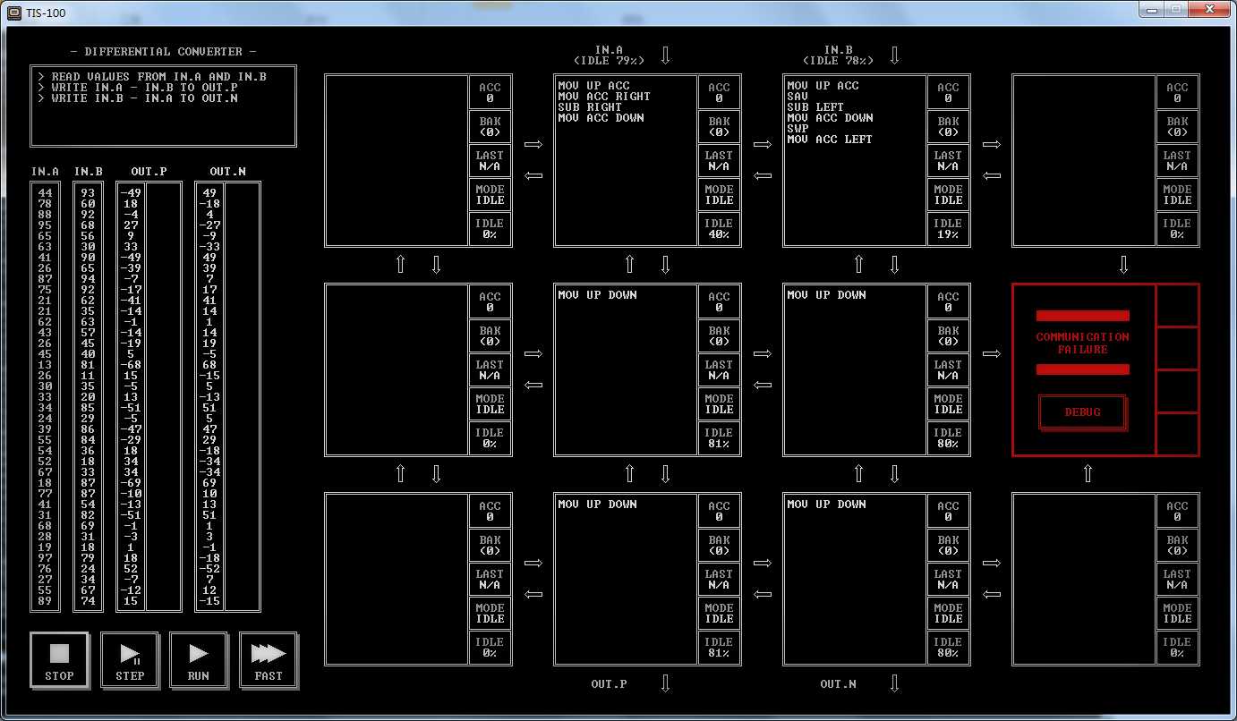The image size is (1237, 721).
Task: Click the LAST N/A box of top-right node
Action: (1177, 161)
